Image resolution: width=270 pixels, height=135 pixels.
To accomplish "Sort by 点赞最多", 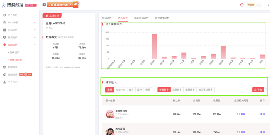I will (x=177, y=90).
